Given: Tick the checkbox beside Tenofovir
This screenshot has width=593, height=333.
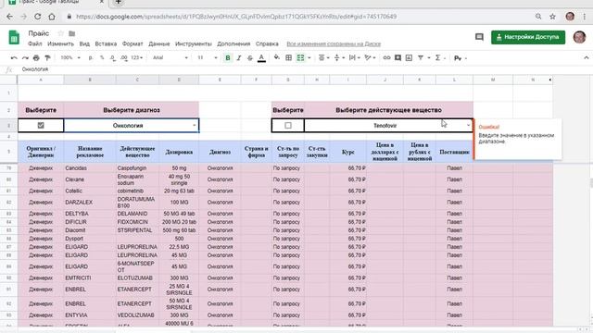Looking at the screenshot, I should [288, 126].
